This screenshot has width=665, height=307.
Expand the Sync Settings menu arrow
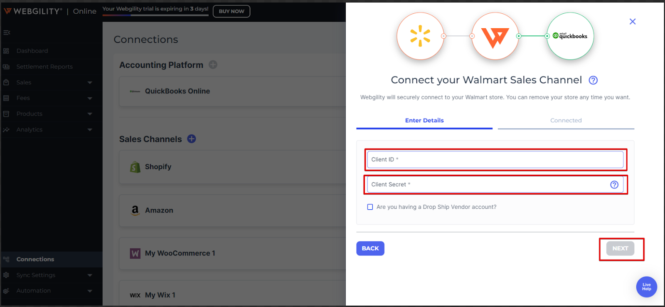90,275
